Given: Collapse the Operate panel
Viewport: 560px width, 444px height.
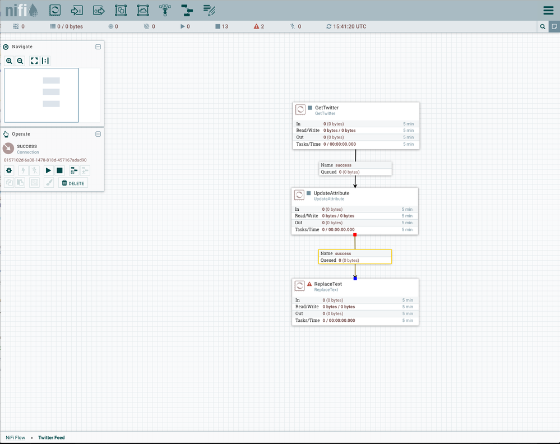Looking at the screenshot, I should pos(98,134).
